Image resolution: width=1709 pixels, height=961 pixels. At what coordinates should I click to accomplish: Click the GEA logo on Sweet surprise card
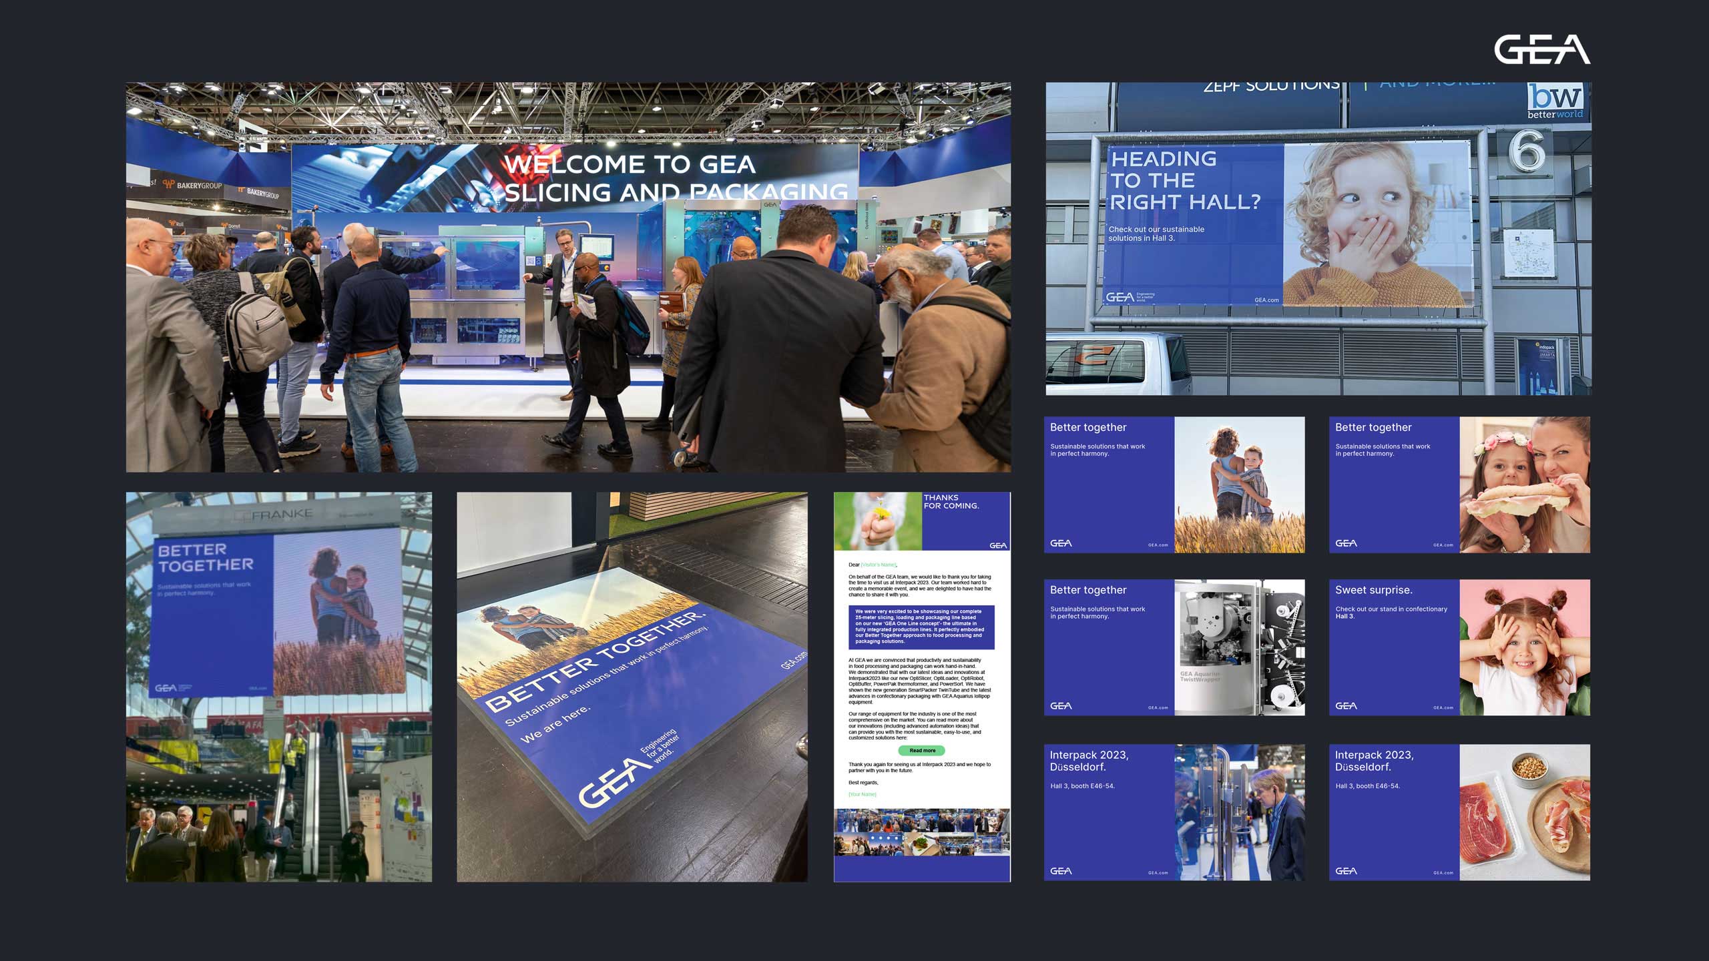(x=1346, y=706)
